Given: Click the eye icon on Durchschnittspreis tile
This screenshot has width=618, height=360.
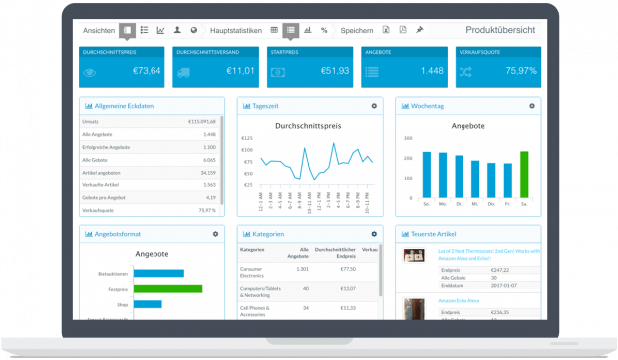Looking at the screenshot, I should coord(90,73).
